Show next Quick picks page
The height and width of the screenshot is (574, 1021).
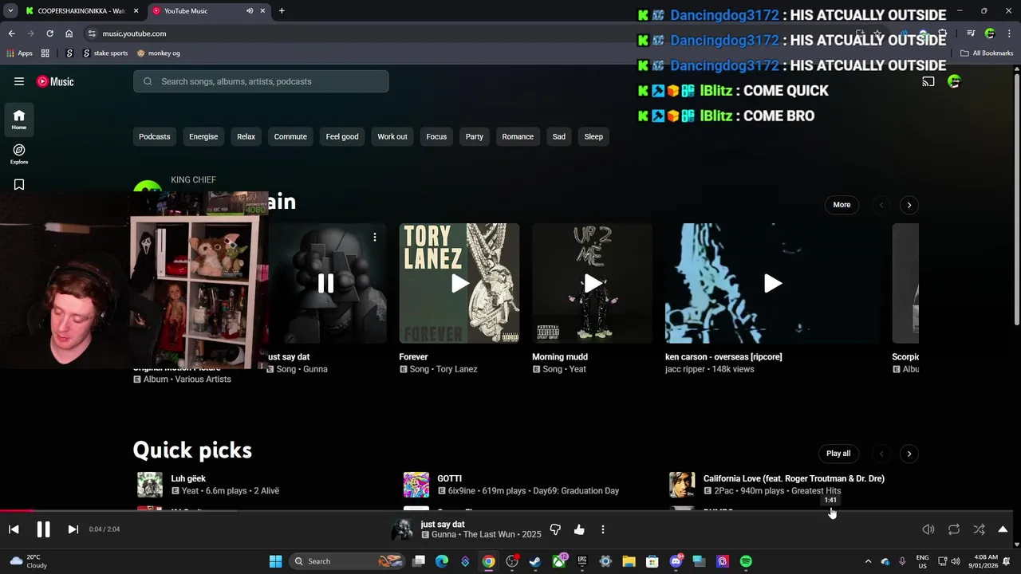909,454
